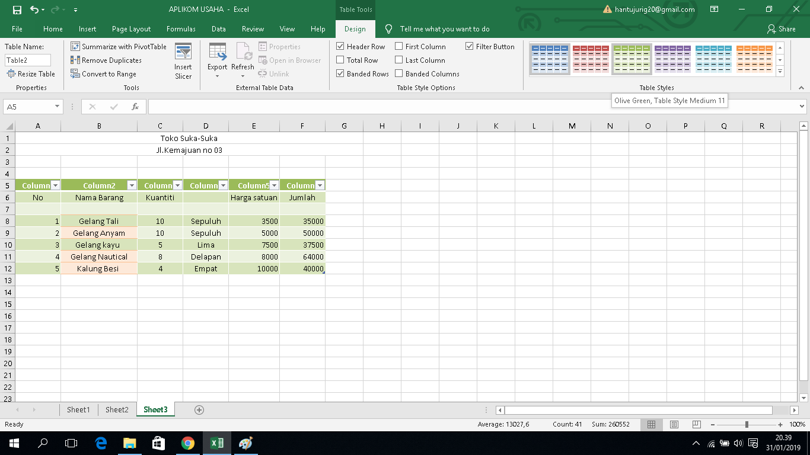Click the Resize Table button
The height and width of the screenshot is (455, 810).
click(31, 73)
